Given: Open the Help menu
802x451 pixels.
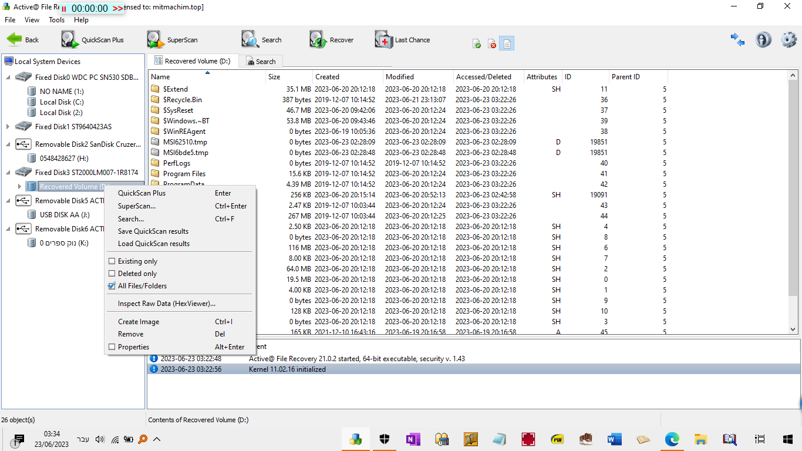Looking at the screenshot, I should tap(82, 20).
